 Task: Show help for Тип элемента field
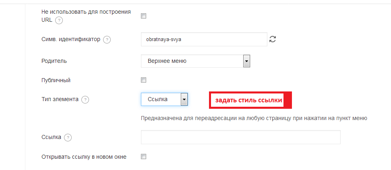[x=85, y=100]
